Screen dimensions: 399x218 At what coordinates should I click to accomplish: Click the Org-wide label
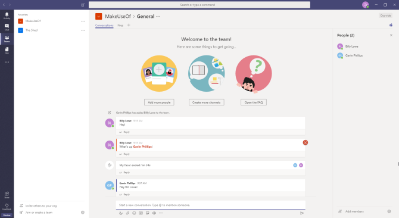point(385,15)
